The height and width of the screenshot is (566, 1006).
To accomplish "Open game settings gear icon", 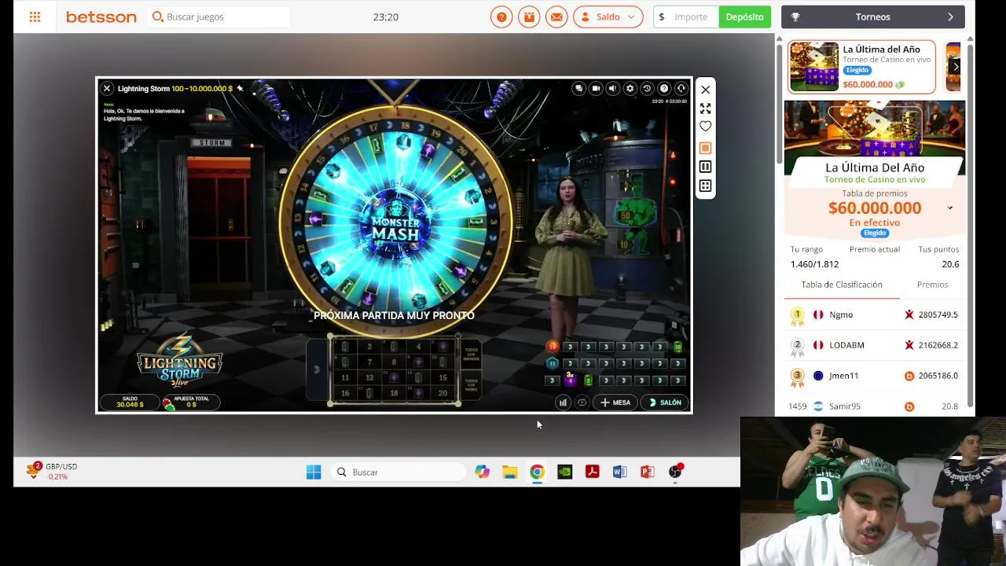I will [x=630, y=89].
